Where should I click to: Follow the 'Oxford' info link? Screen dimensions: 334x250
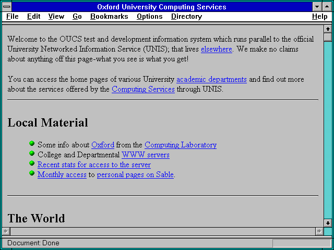103,145
